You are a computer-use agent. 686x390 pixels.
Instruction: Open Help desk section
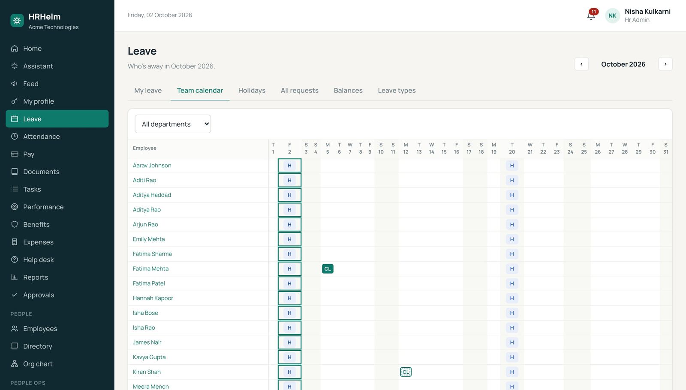57,259
